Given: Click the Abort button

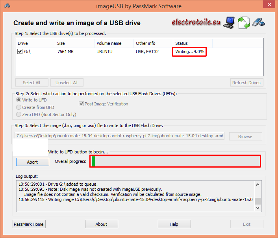Looking at the screenshot, I should [x=33, y=162].
